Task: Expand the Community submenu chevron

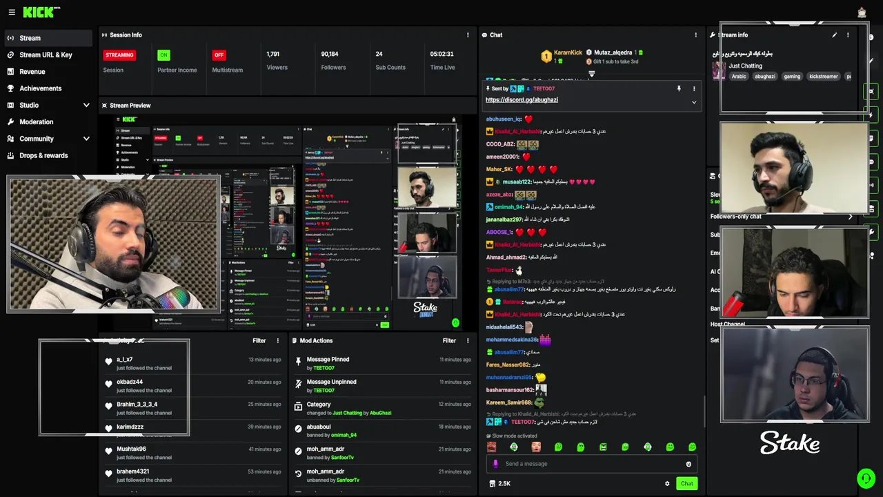Action: click(86, 139)
